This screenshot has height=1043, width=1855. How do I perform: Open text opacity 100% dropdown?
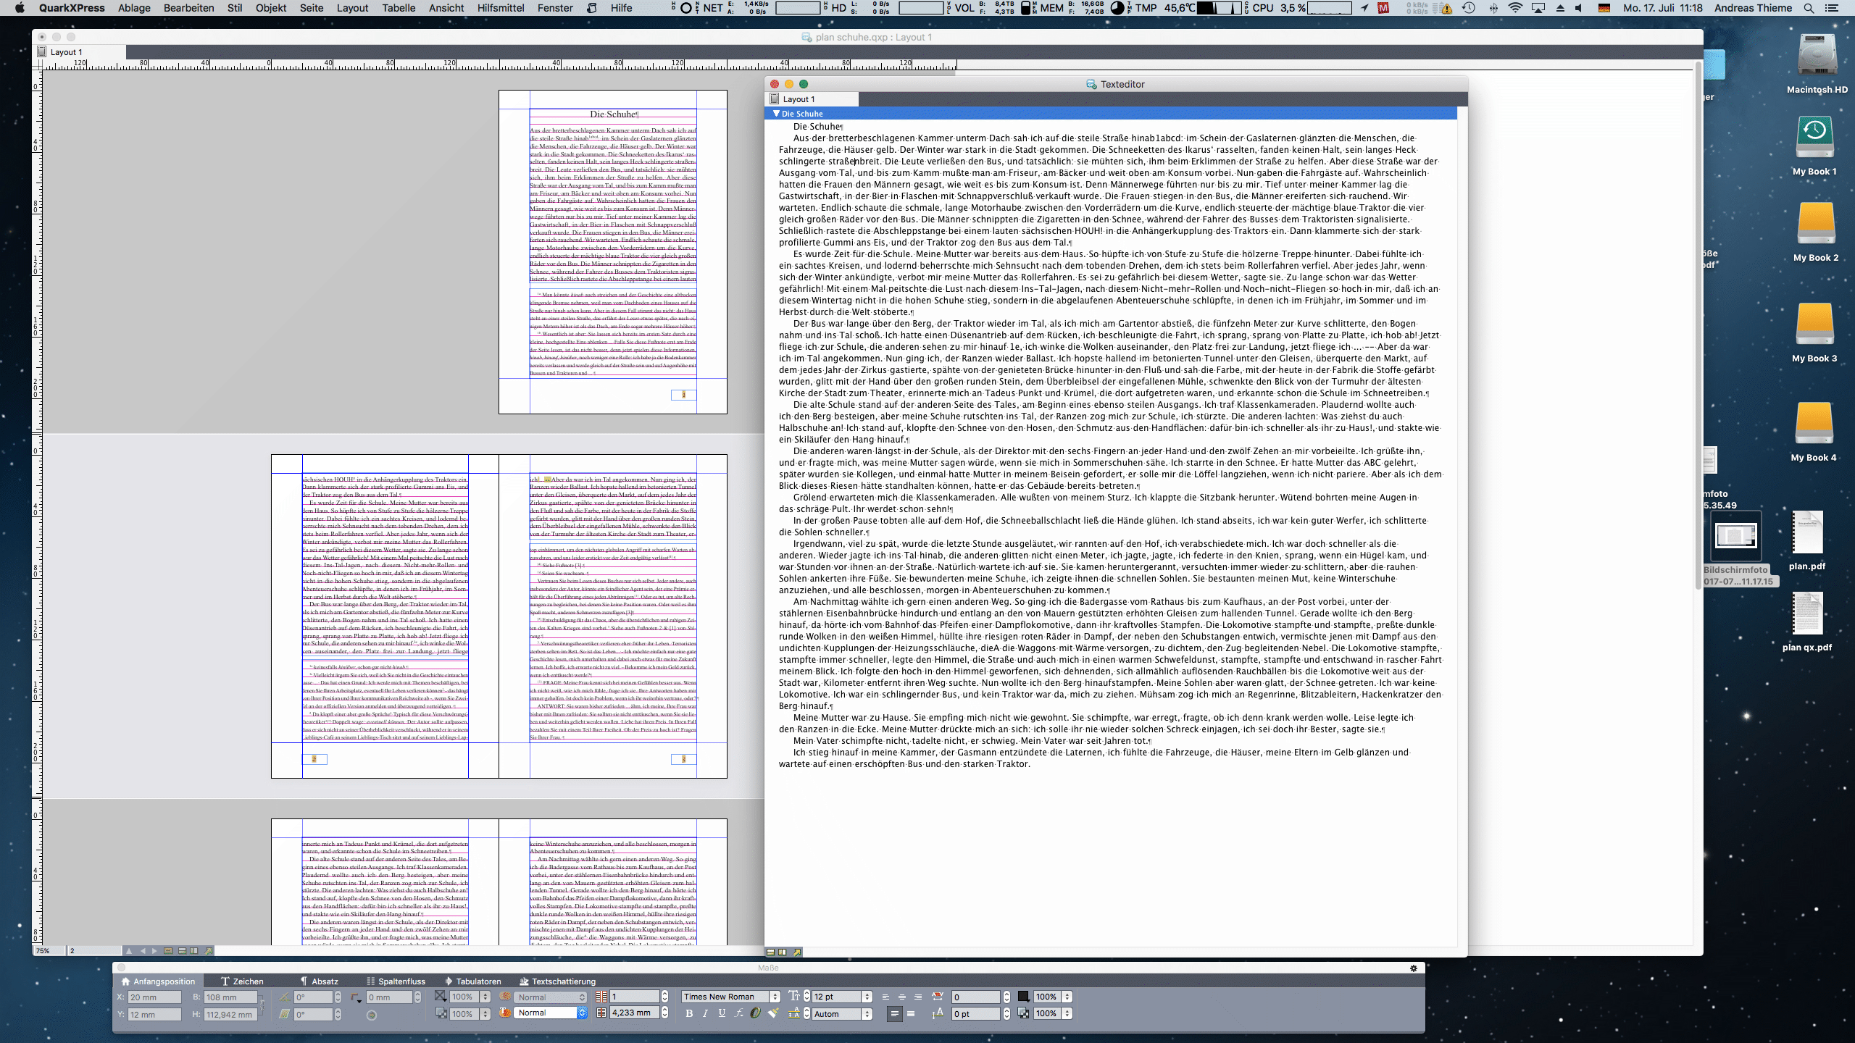tap(1067, 1013)
